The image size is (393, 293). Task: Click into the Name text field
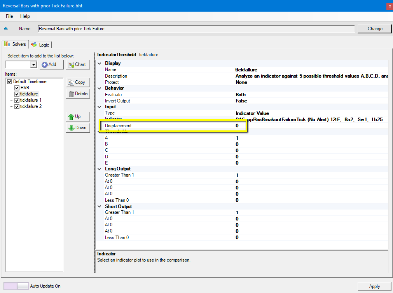196,29
